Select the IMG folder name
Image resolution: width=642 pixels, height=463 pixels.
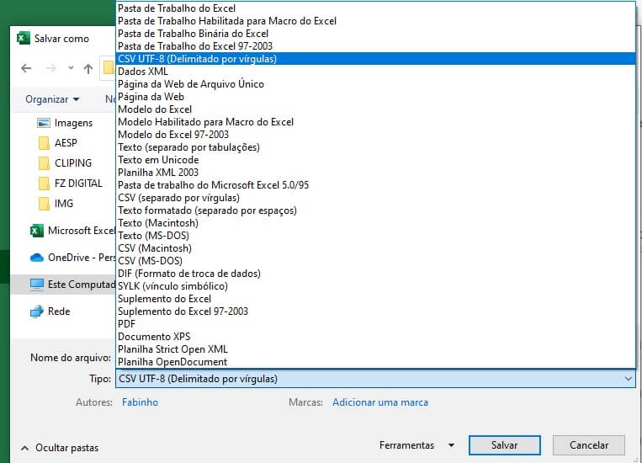pyautogui.click(x=64, y=204)
